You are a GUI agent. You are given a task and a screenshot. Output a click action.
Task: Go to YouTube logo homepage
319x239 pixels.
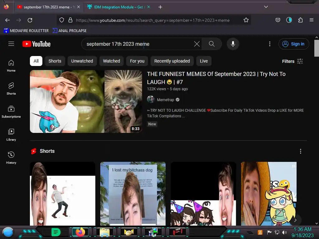[36, 44]
